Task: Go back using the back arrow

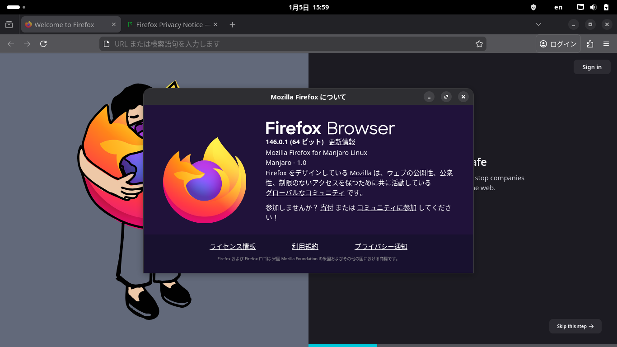Action: pyautogui.click(x=11, y=44)
